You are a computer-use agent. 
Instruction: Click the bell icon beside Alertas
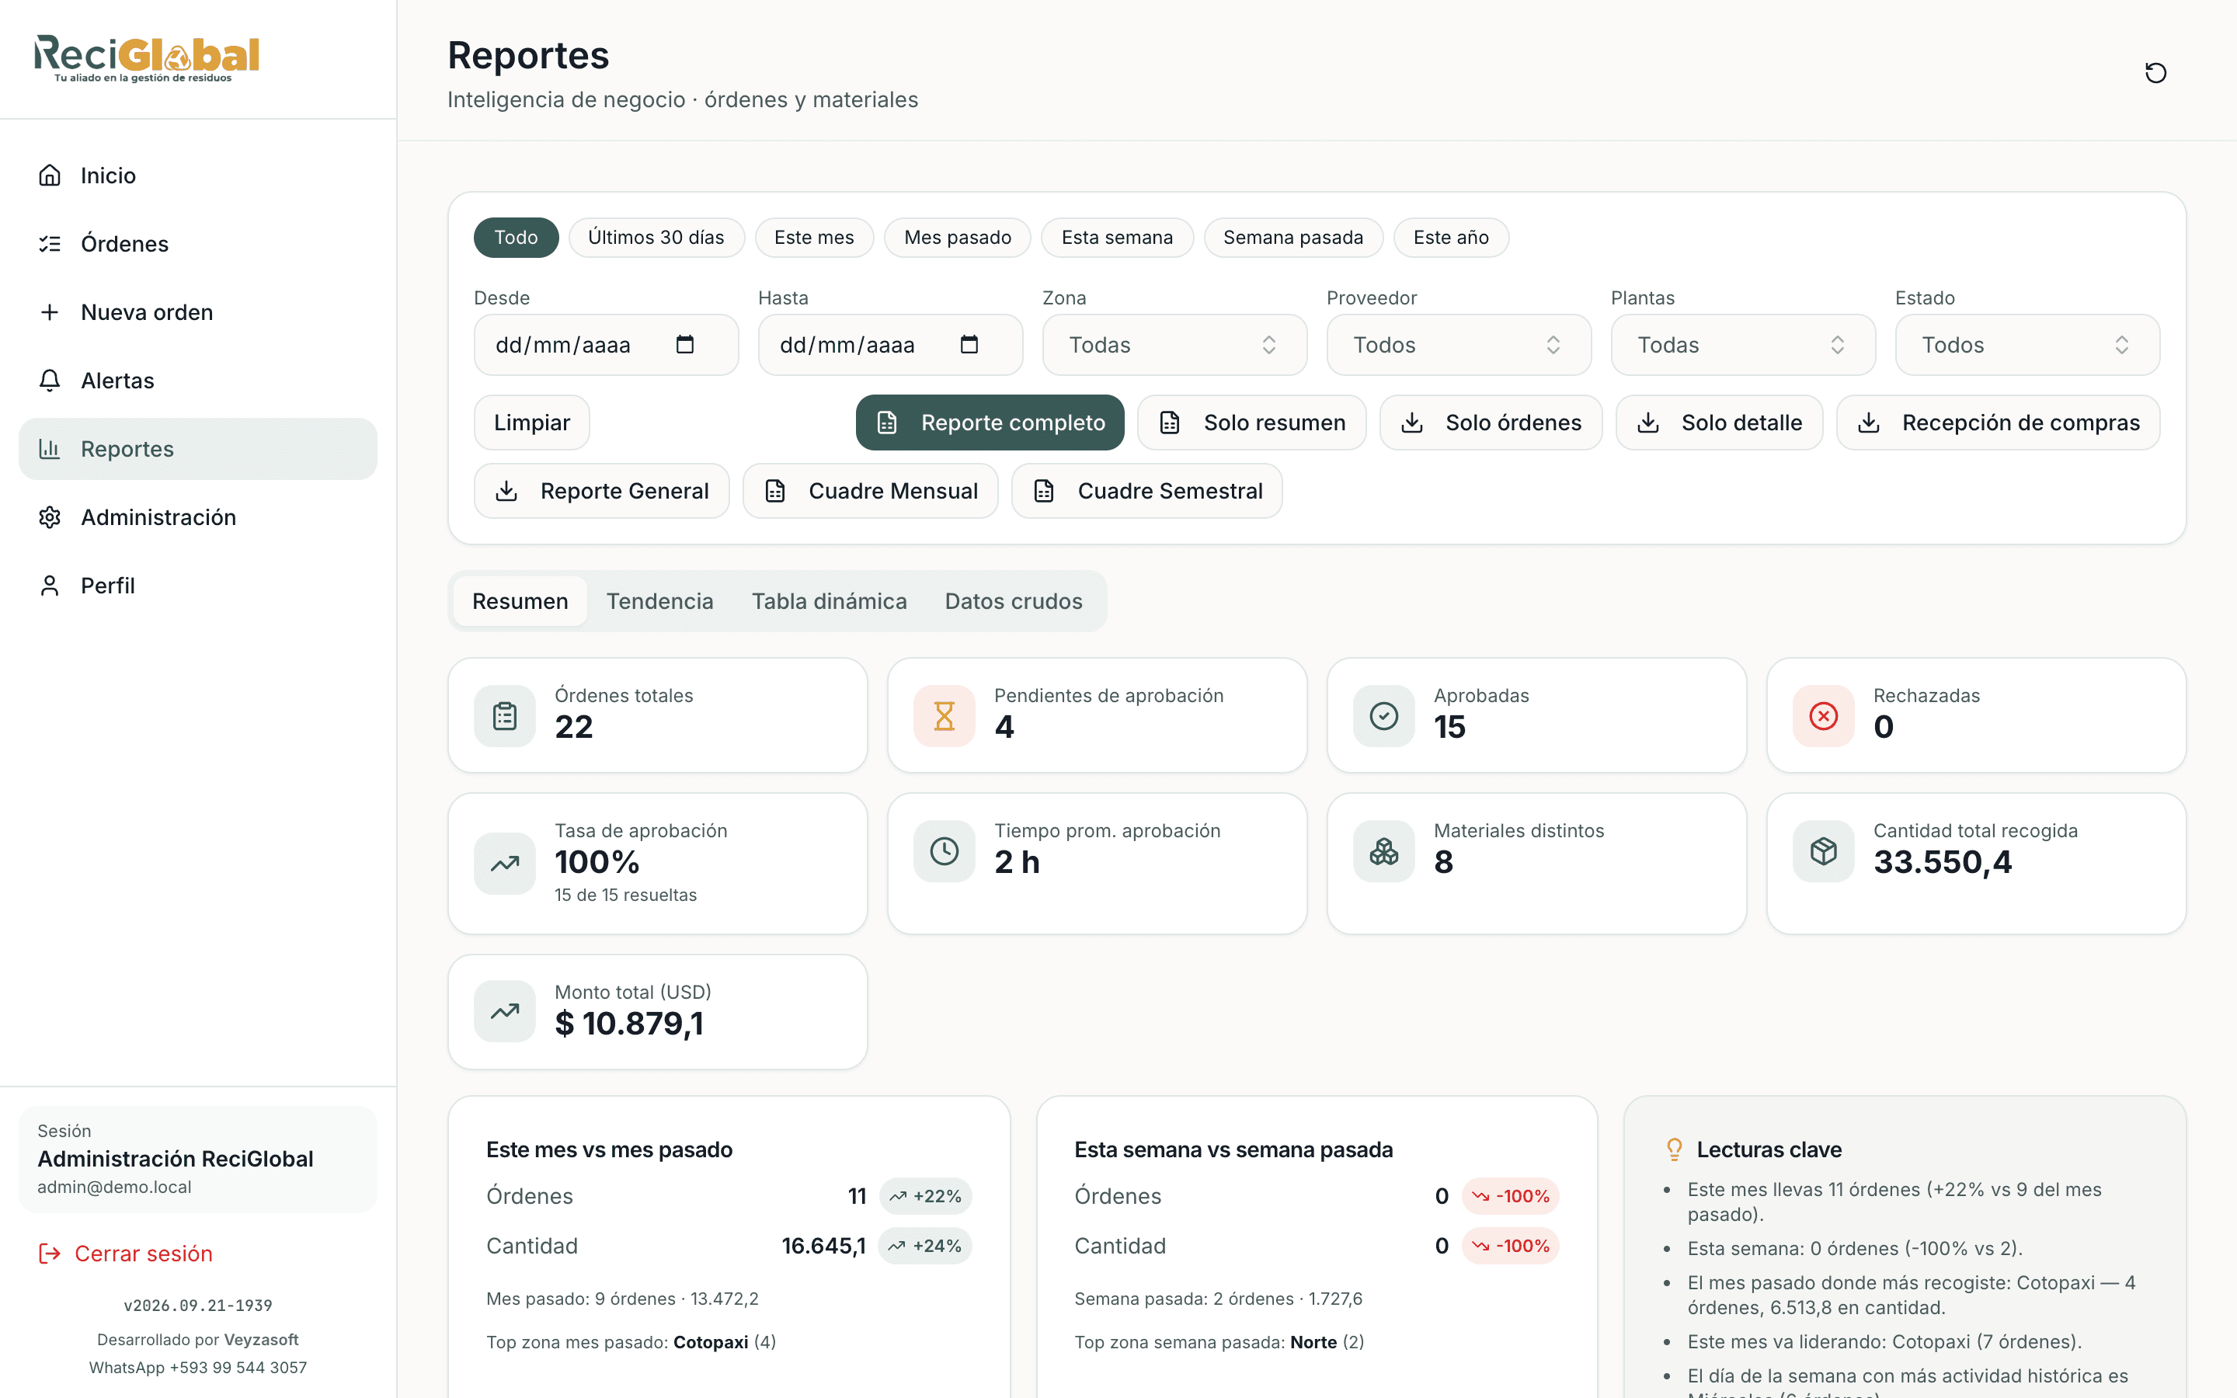pos(50,380)
